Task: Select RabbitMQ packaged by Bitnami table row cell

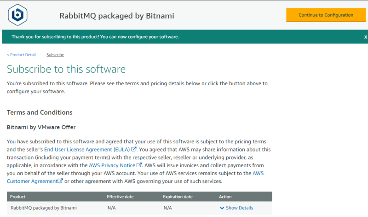Action: (43, 208)
